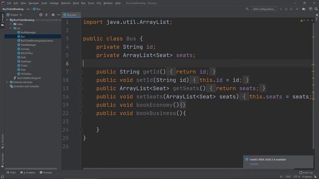Open Ticket class in the project tree
The height and width of the screenshot is (179, 319).
pos(24,66)
